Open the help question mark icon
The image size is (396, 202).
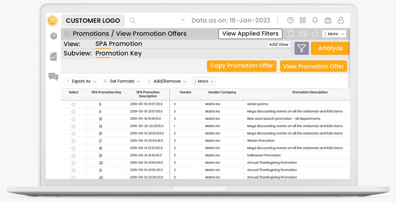290,20
